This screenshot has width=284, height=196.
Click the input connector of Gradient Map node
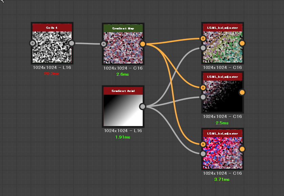tap(104, 44)
